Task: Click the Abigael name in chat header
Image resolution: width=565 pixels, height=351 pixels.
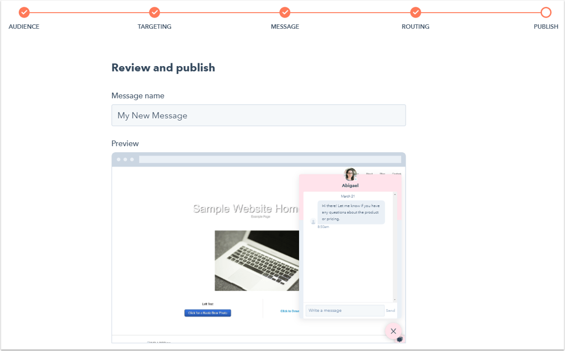Action: 350,186
